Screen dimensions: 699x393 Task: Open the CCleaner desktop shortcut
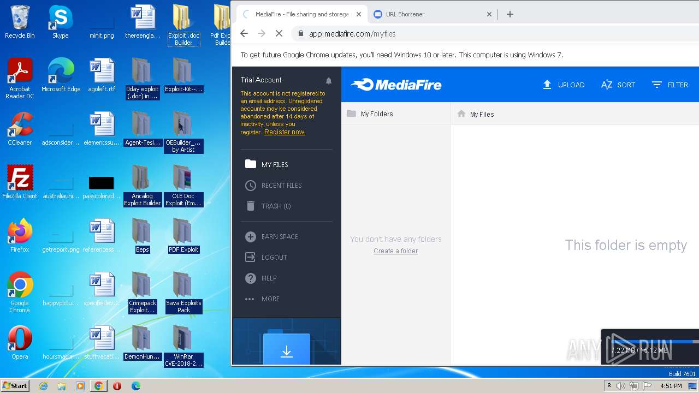coord(20,129)
